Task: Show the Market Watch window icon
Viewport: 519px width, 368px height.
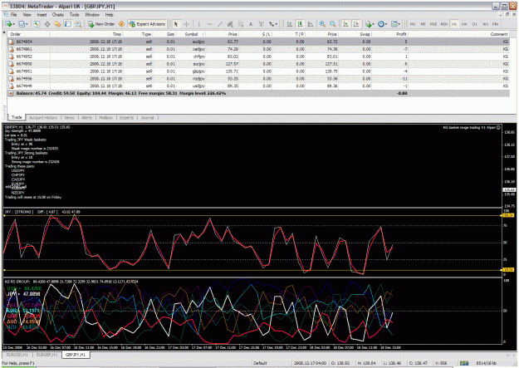Action: point(37,24)
